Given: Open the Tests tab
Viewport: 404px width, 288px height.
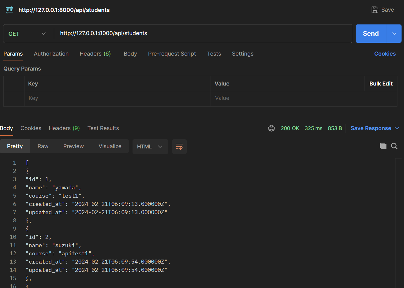Looking at the screenshot, I should pos(214,53).
